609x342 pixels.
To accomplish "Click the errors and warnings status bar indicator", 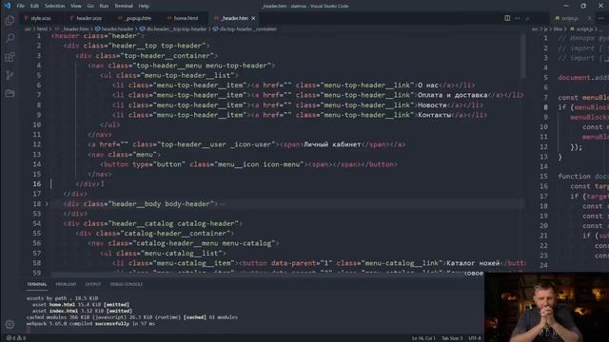I will point(15,338).
